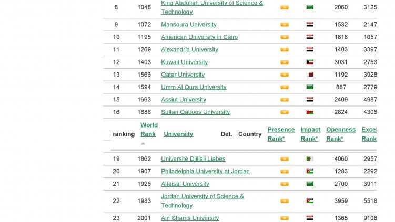Image resolution: width=395 pixels, height=222 pixels.
Task: Click Oman flag in Sultan Qaboos University row
Action: [310, 112]
